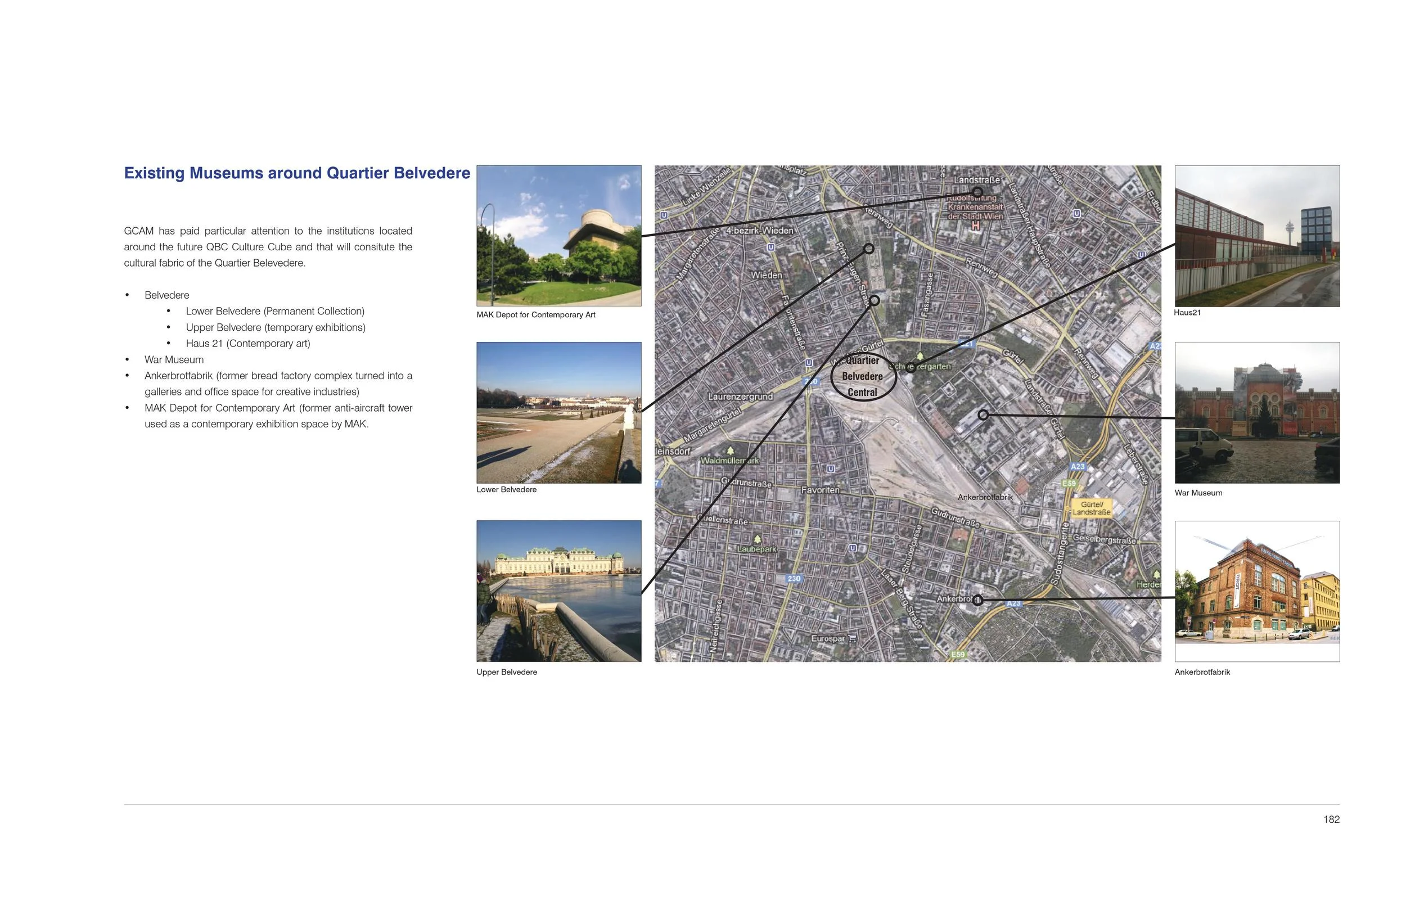Click the Upper Belvedere palace photo
Image resolution: width=1406 pixels, height=910 pixels.
click(x=558, y=591)
